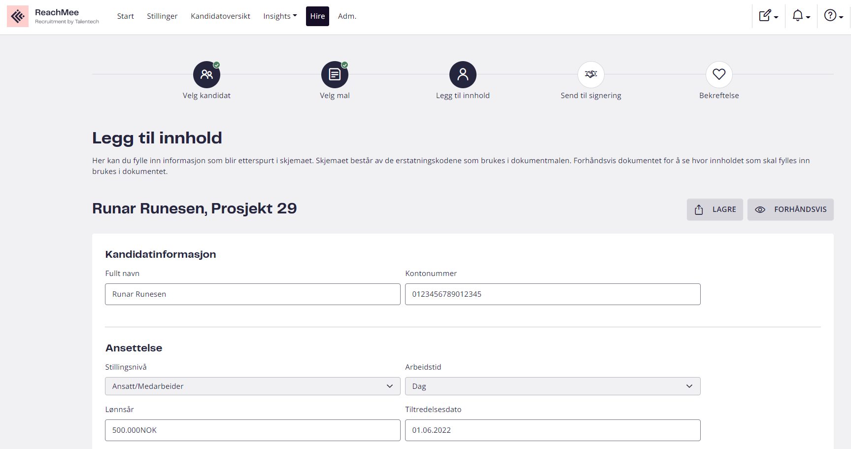The width and height of the screenshot is (851, 449).
Task: Click the Velg kandidat step icon
Action: point(206,74)
